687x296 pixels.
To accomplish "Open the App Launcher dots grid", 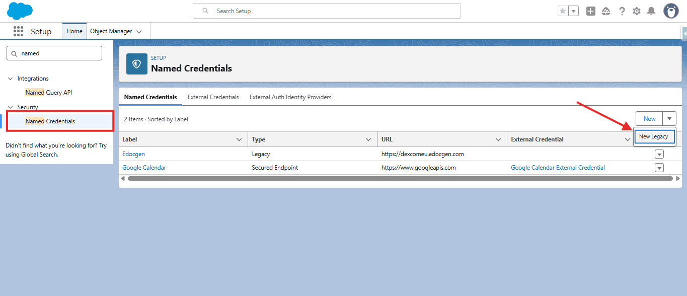I will point(19,31).
